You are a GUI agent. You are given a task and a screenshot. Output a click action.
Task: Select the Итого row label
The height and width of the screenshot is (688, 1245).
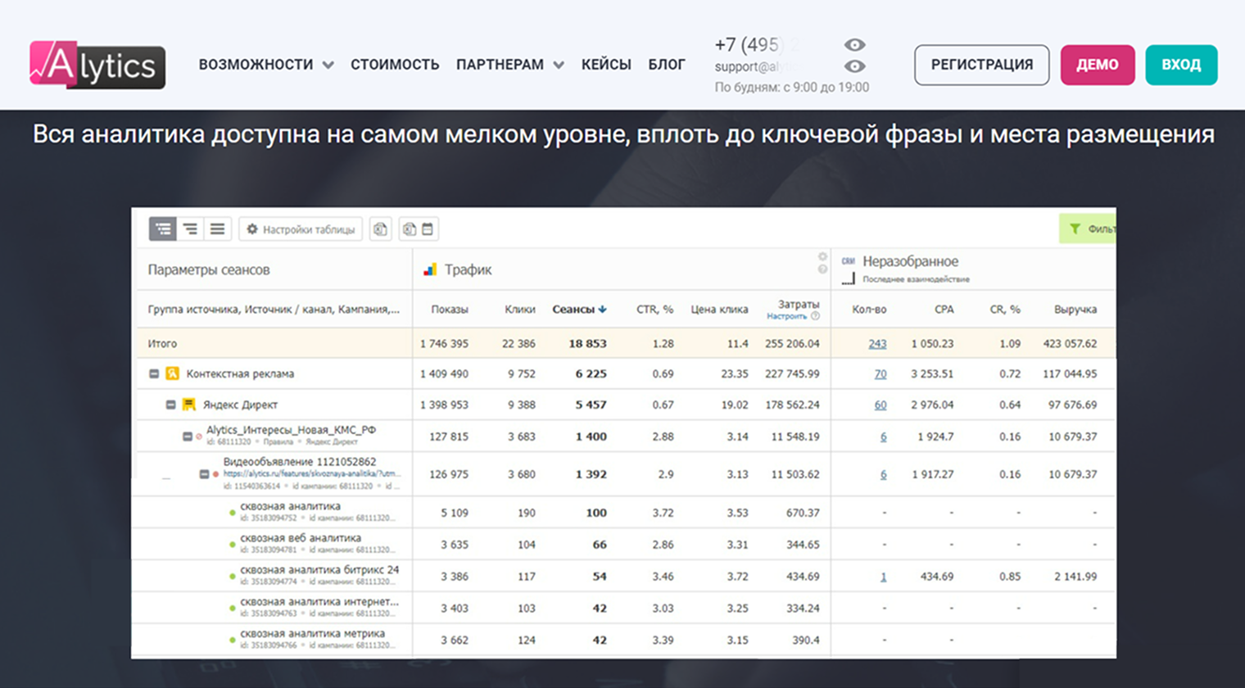[x=162, y=344]
